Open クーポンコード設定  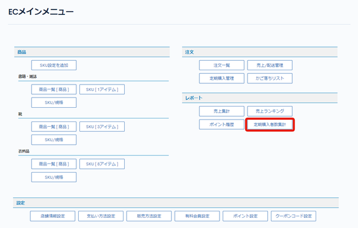pyautogui.click(x=294, y=216)
